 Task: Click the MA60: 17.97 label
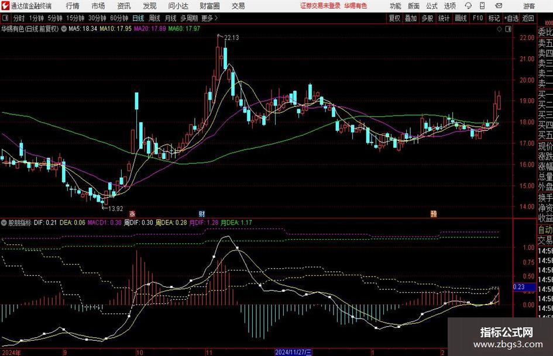tap(184, 29)
